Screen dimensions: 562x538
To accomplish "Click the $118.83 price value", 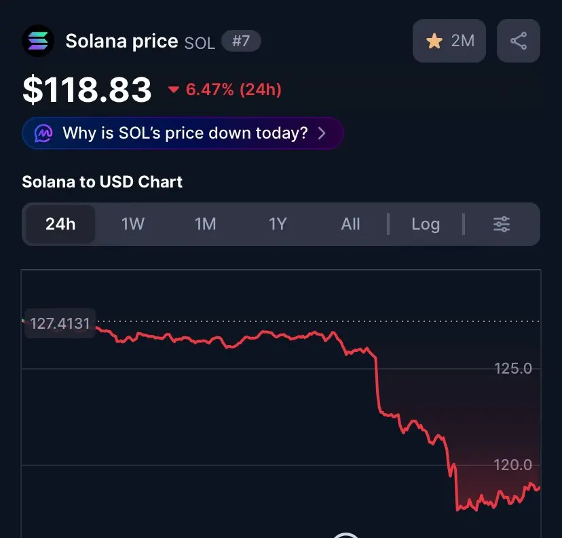I will pyautogui.click(x=87, y=90).
